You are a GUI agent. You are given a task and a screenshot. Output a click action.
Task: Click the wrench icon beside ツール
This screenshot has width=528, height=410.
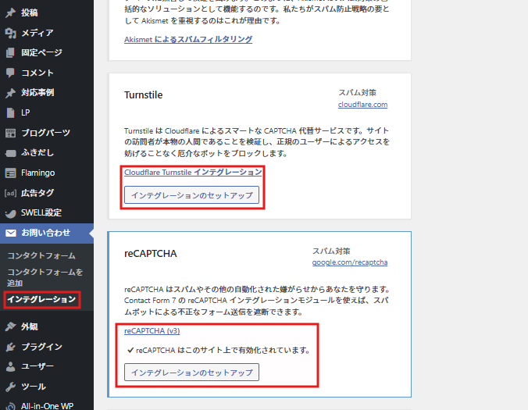coord(10,387)
